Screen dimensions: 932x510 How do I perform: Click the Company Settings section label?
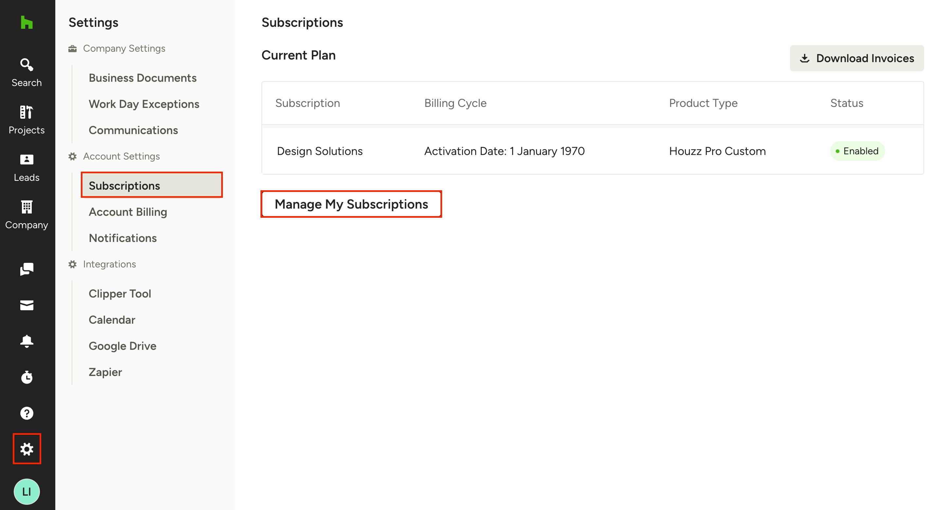pos(124,48)
